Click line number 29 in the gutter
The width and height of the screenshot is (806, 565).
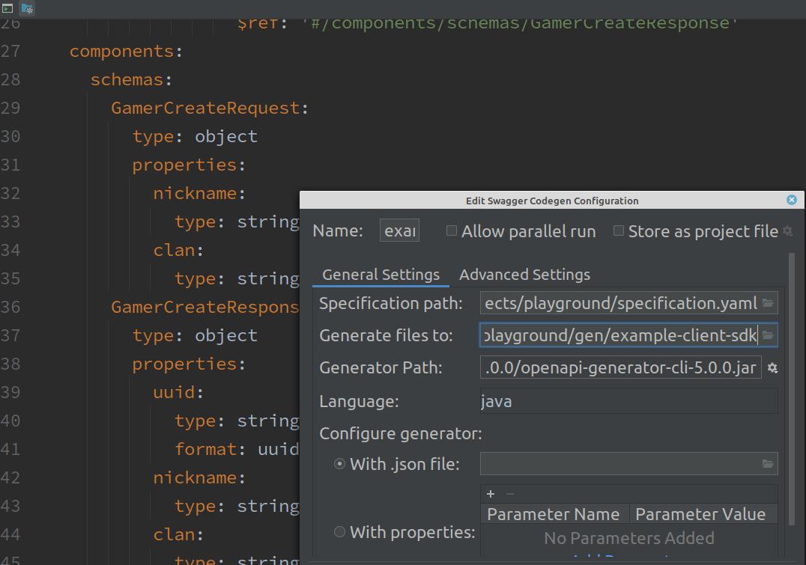tap(10, 108)
